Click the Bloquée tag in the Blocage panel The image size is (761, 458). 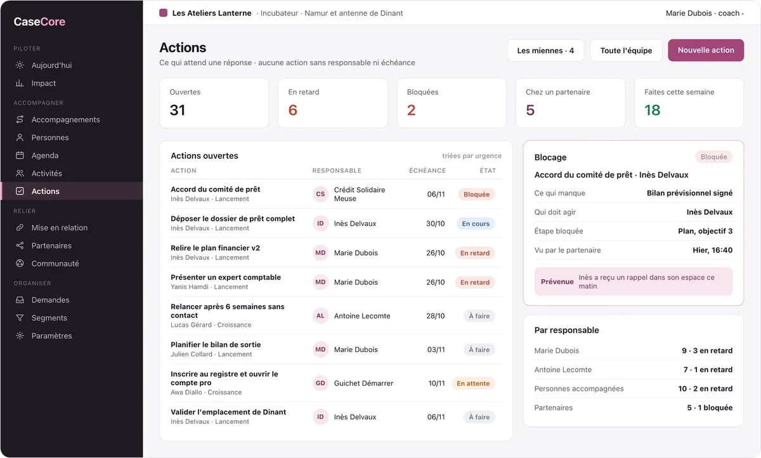[x=713, y=157]
